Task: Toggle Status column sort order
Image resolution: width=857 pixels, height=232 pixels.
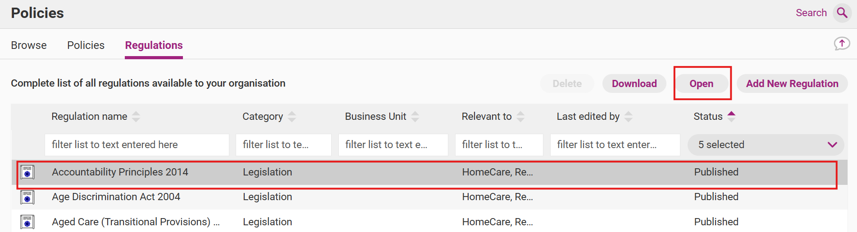Action: (731, 116)
